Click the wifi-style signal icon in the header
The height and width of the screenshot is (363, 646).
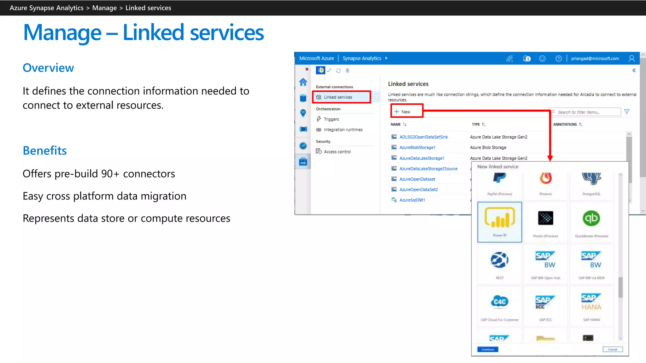510,59
